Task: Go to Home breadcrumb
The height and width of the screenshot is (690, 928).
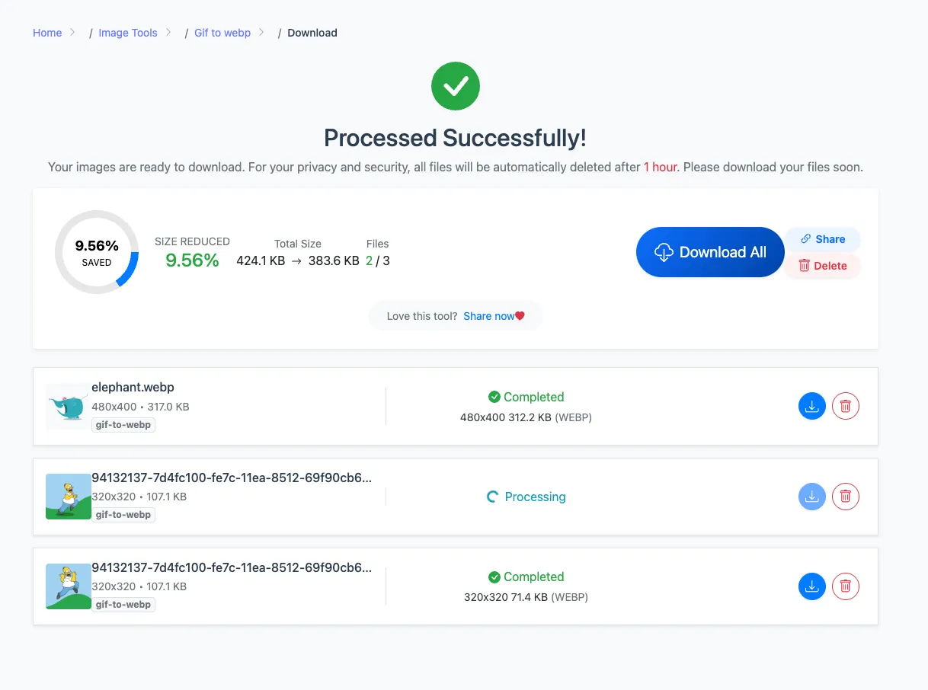Action: tap(47, 33)
